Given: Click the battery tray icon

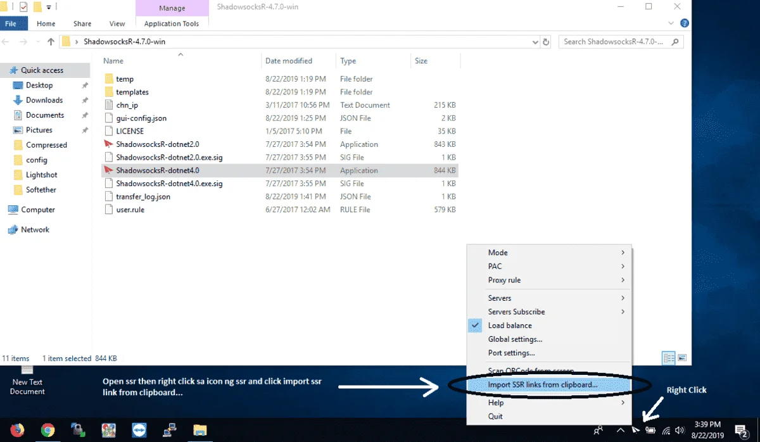Looking at the screenshot, I should 650,430.
